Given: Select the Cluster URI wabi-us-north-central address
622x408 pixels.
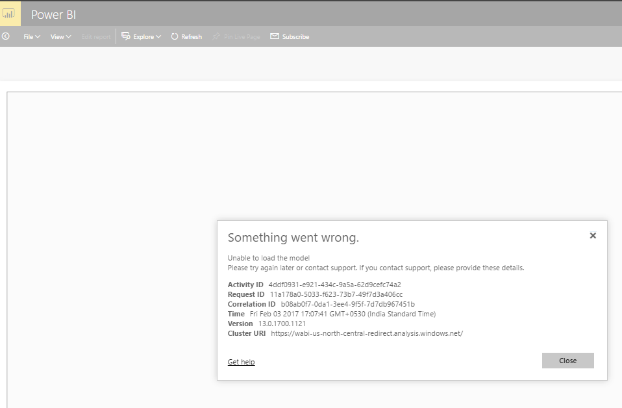Looking at the screenshot, I should pyautogui.click(x=367, y=333).
